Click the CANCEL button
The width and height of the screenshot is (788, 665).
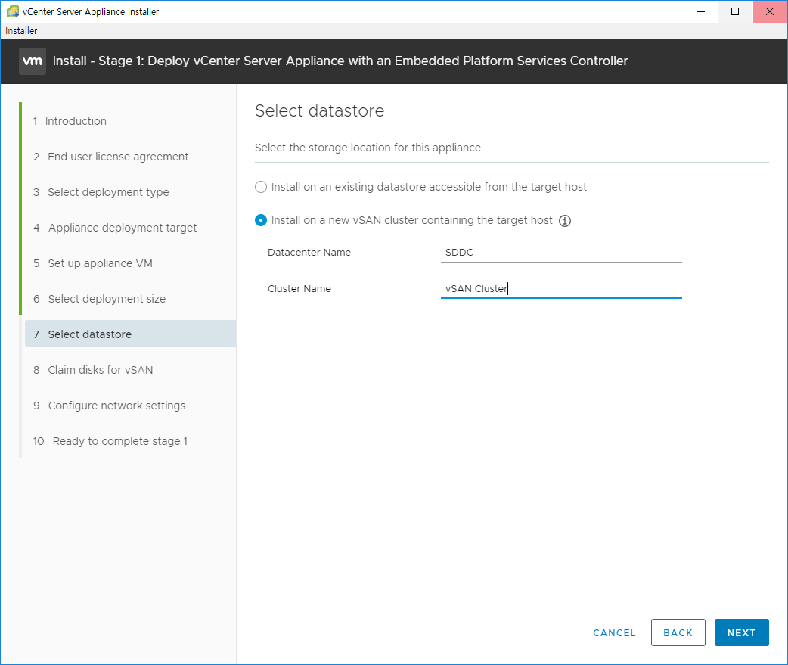click(614, 632)
